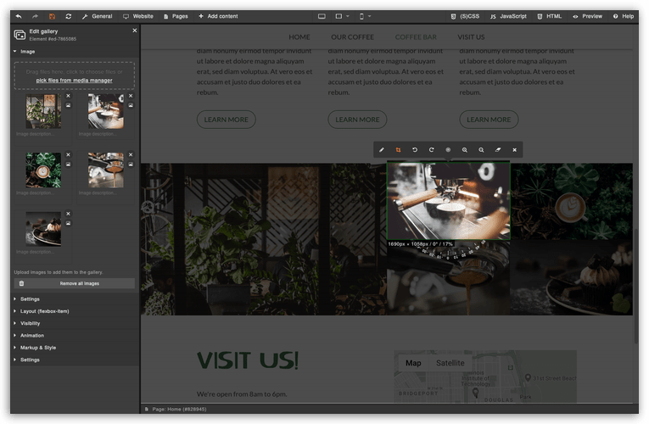
Task: Replace picture icon for espresso machine thumbnail
Action: [131, 105]
